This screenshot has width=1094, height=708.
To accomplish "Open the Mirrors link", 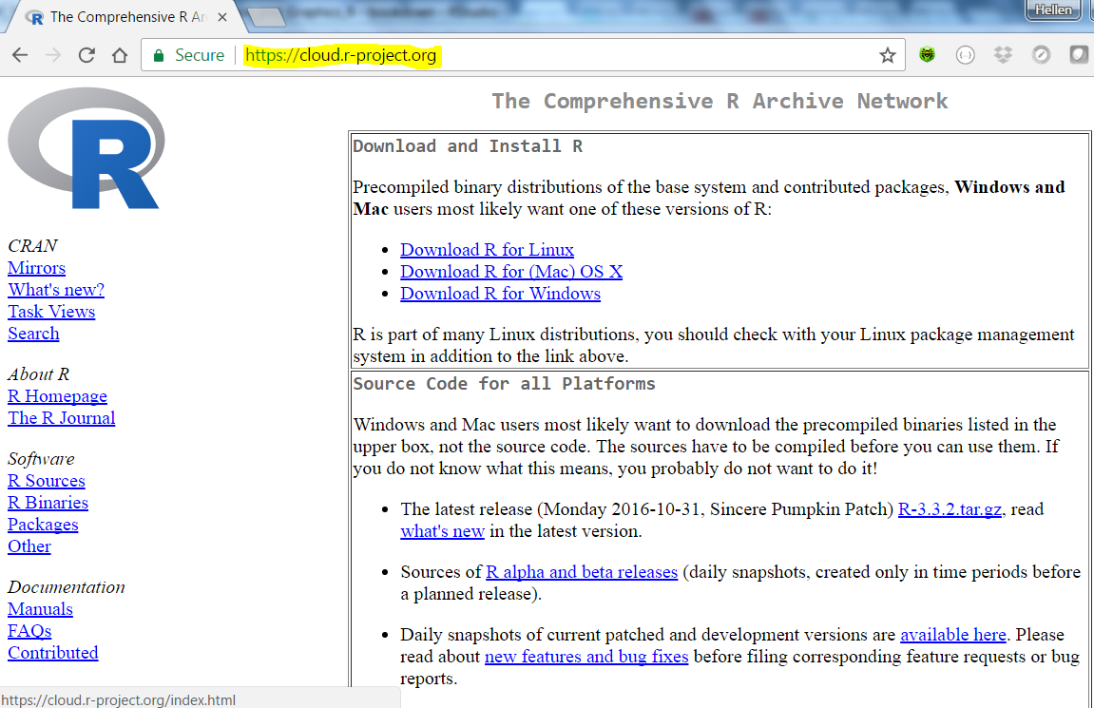I will [x=36, y=268].
